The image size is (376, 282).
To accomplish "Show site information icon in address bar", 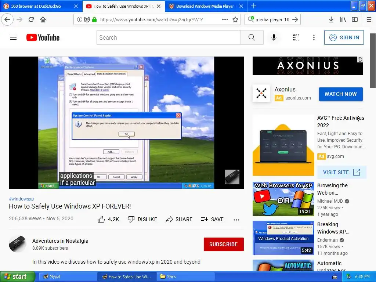I will click(79, 20).
